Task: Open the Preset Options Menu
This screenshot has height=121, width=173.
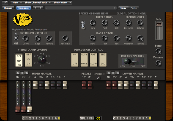Action: 93,14
